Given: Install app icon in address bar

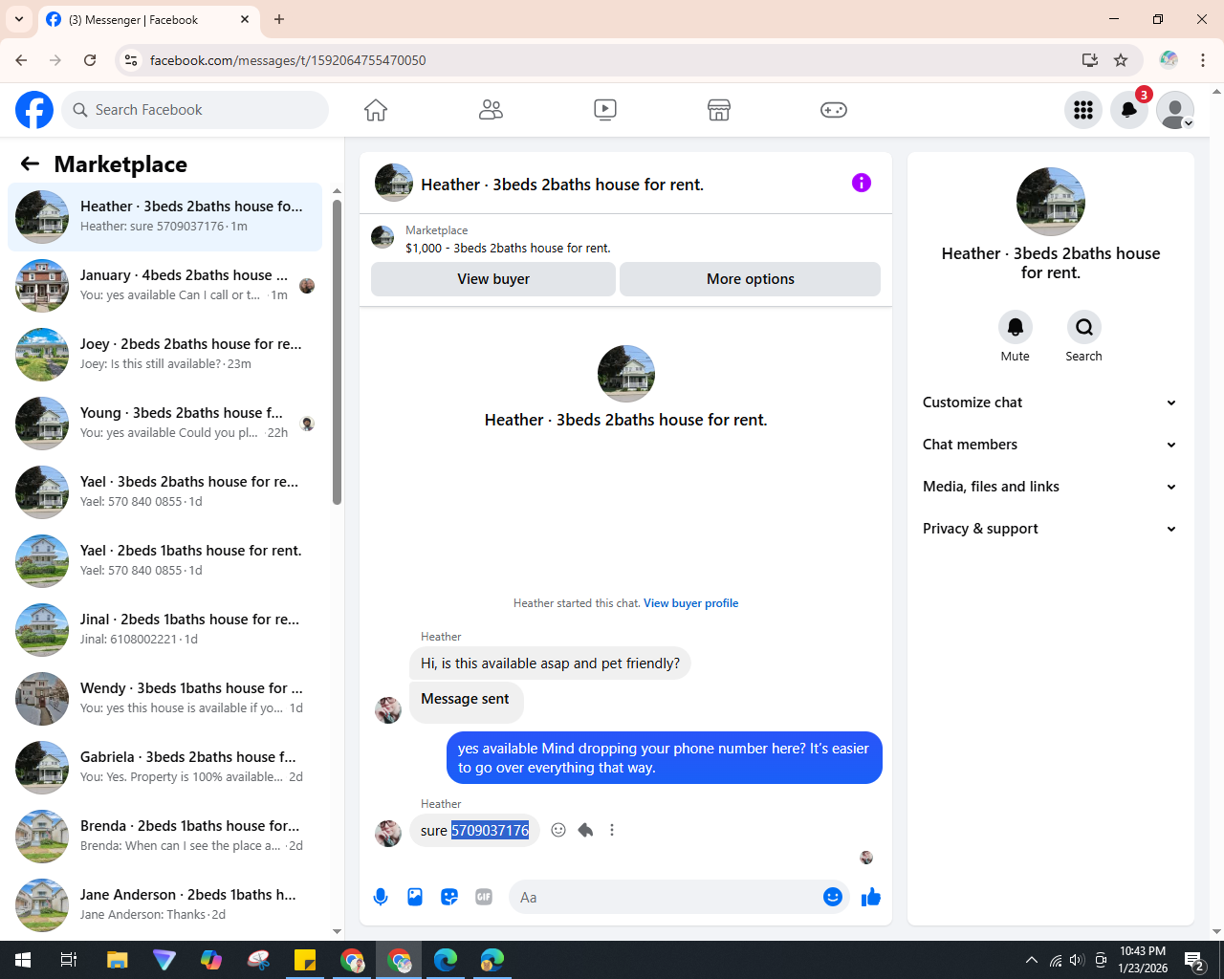Looking at the screenshot, I should tap(1089, 60).
